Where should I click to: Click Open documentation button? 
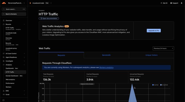coord(49,18)
